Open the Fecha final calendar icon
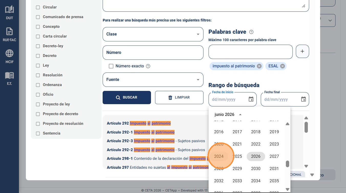346x193 pixels. 304,99
